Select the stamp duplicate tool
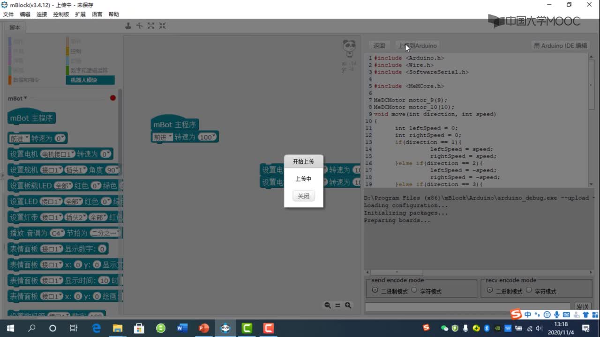The height and width of the screenshot is (337, 600). (x=128, y=26)
